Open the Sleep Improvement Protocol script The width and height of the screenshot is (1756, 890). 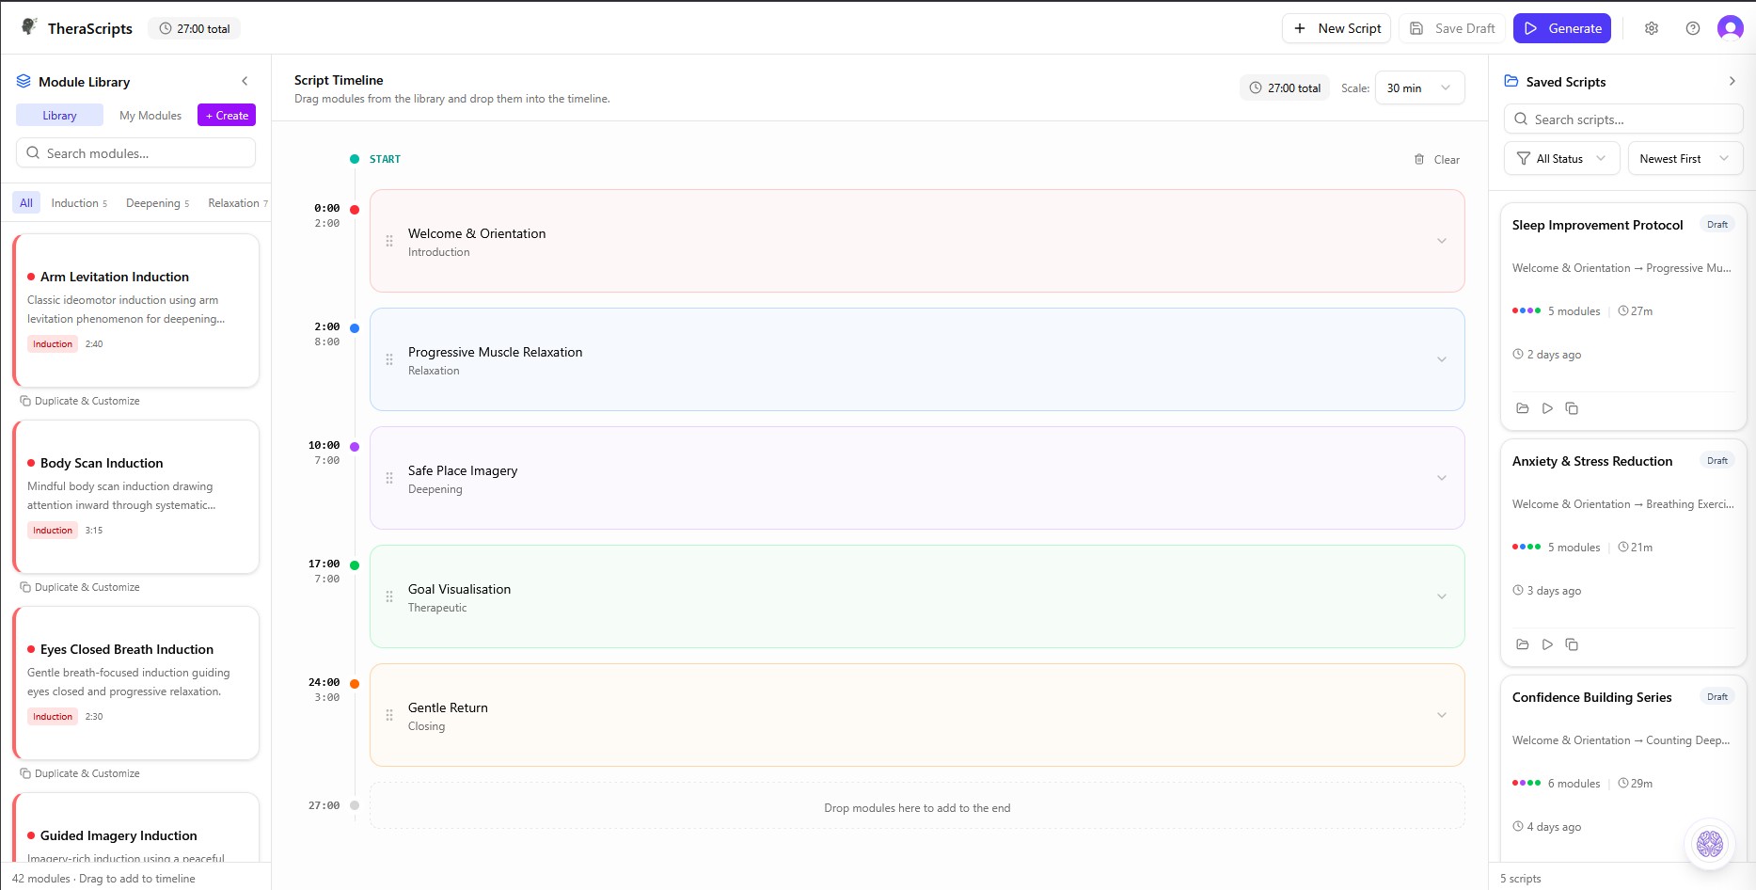click(x=1523, y=408)
